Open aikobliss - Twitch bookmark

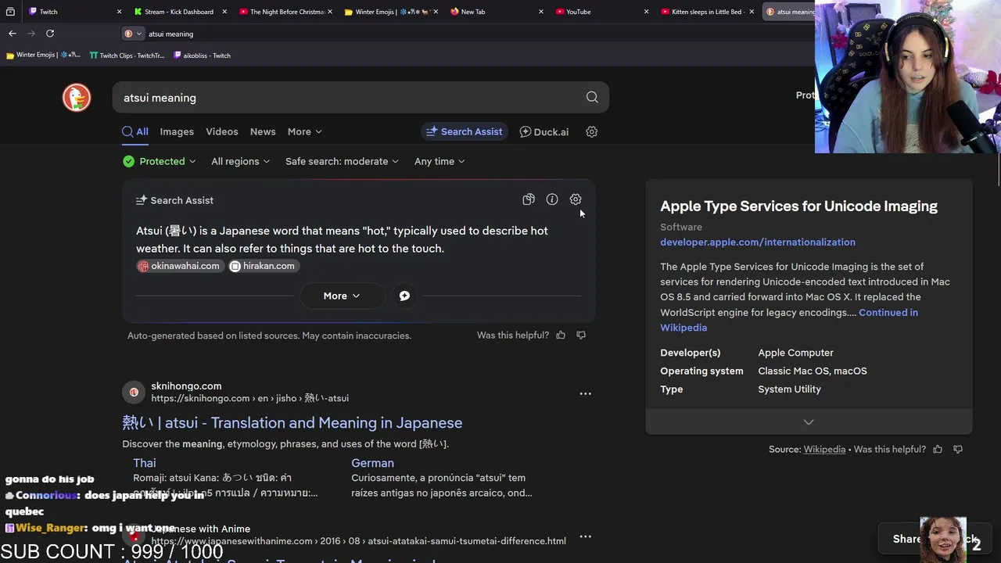tap(202, 56)
